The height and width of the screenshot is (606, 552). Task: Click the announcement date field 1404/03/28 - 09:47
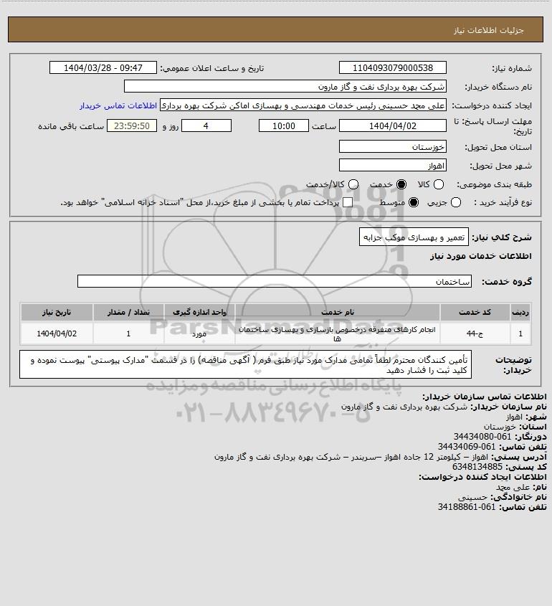pyautogui.click(x=103, y=67)
